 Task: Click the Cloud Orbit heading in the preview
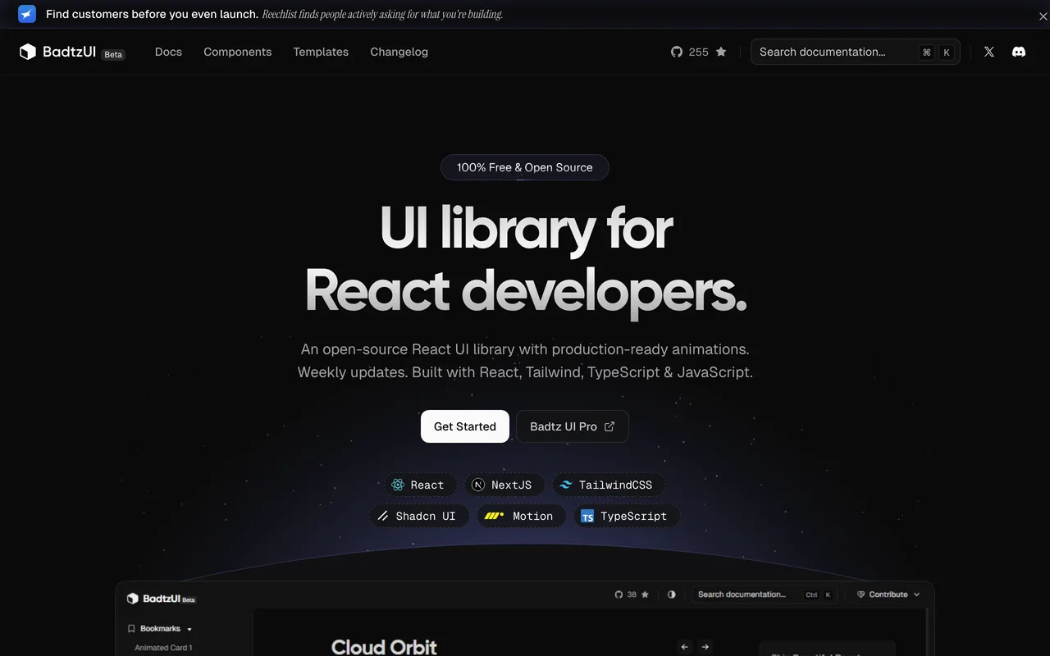pos(384,647)
